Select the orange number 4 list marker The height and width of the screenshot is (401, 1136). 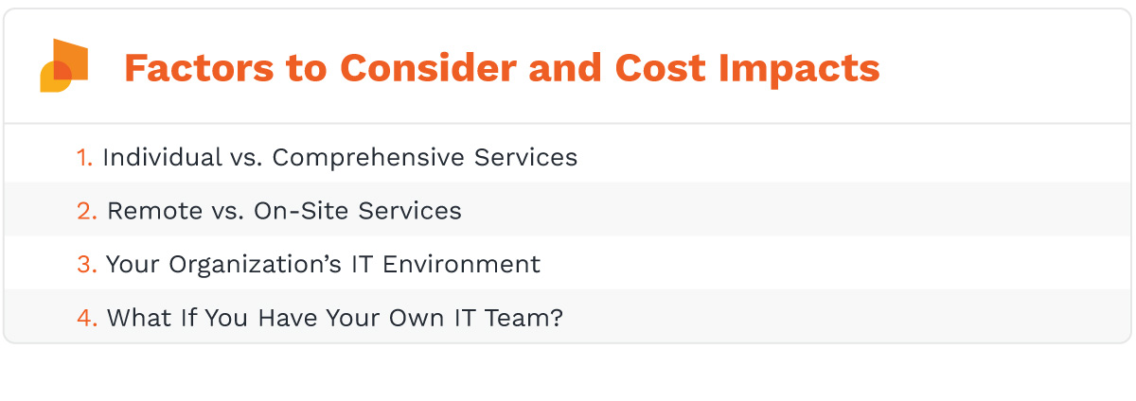(87, 318)
